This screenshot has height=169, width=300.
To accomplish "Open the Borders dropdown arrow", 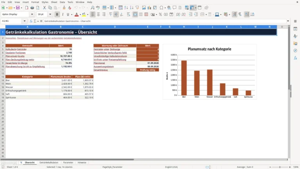I will (206, 14).
